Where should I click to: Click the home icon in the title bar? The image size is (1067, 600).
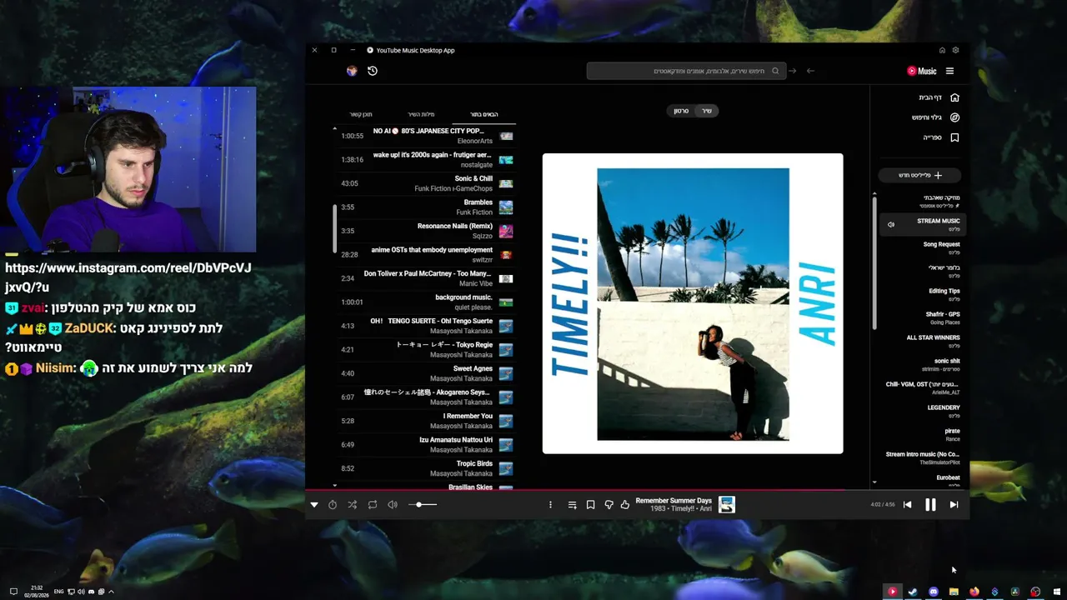(x=942, y=50)
